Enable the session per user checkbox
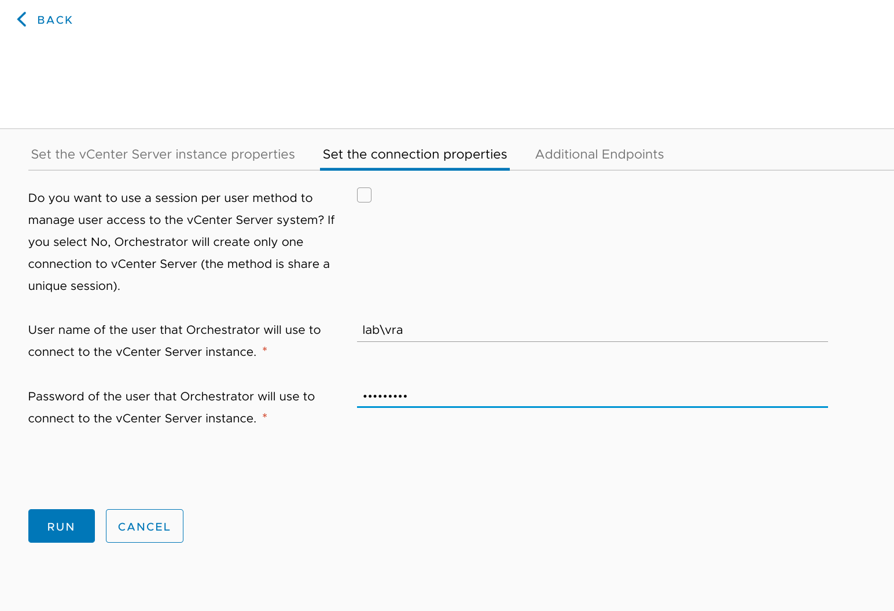Viewport: 894px width, 611px height. coord(364,195)
